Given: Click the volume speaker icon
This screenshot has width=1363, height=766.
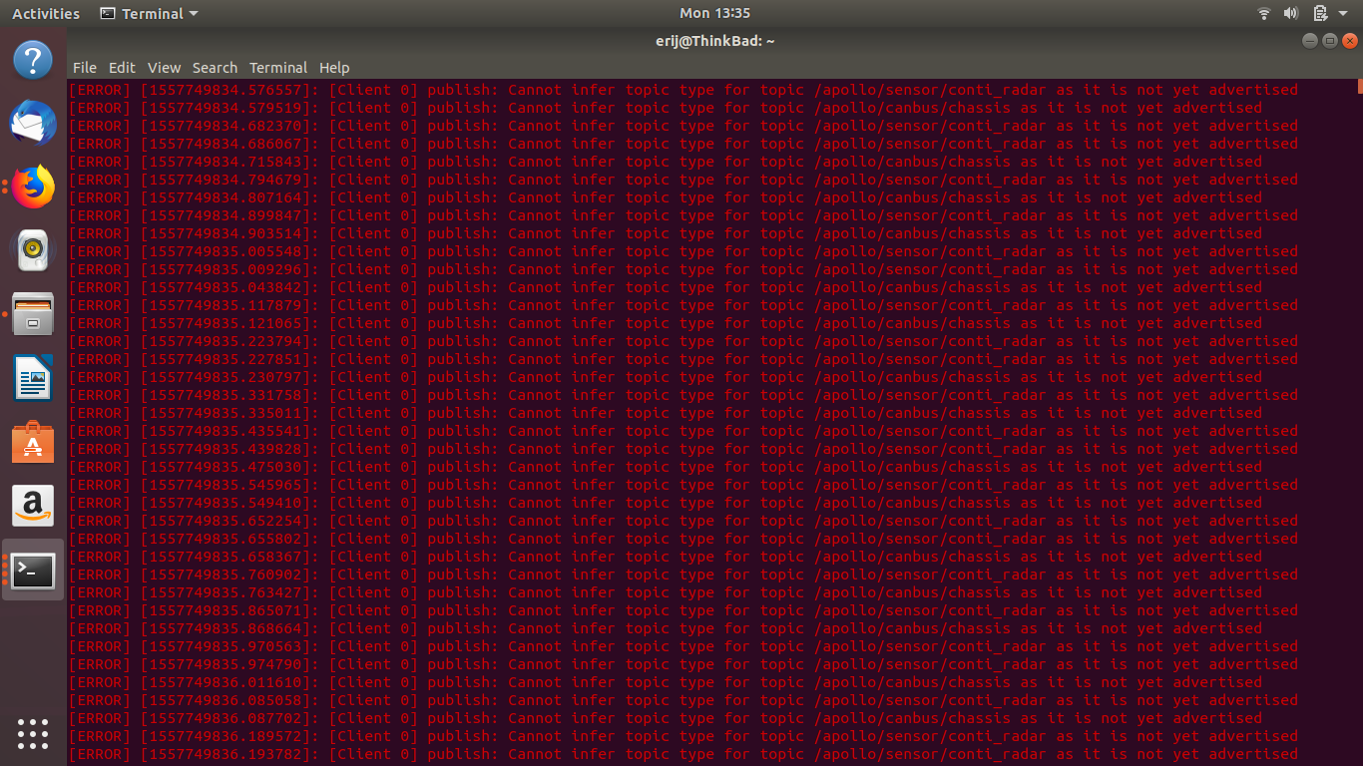Looking at the screenshot, I should [1290, 13].
